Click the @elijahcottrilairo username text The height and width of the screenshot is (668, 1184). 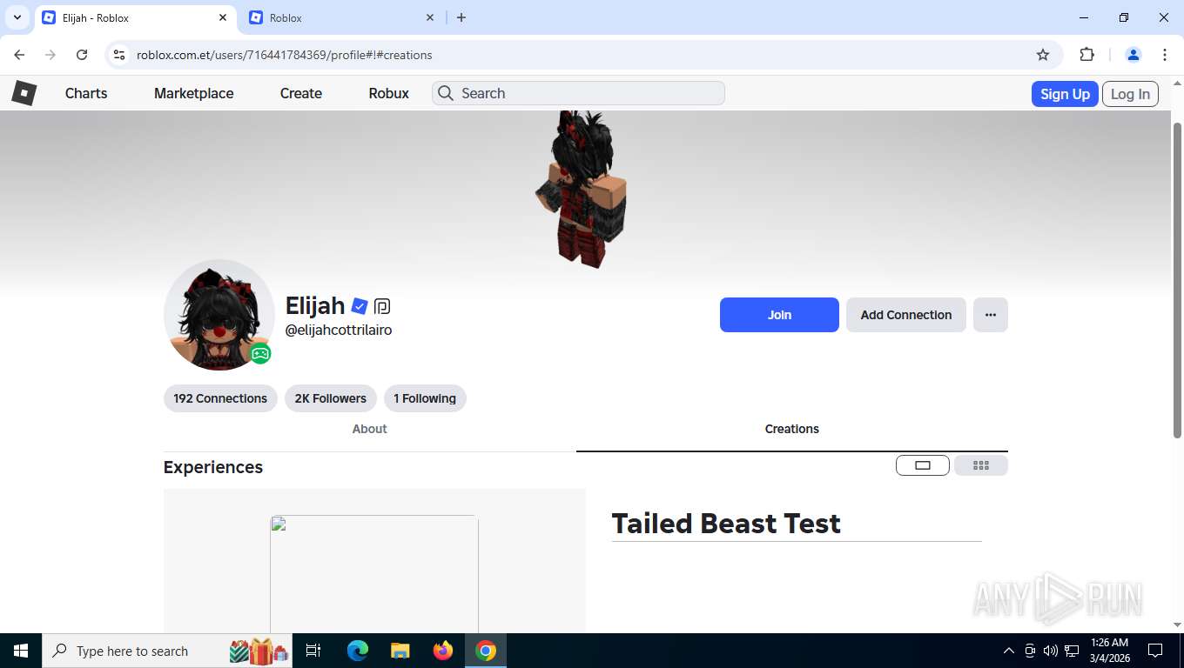(339, 331)
